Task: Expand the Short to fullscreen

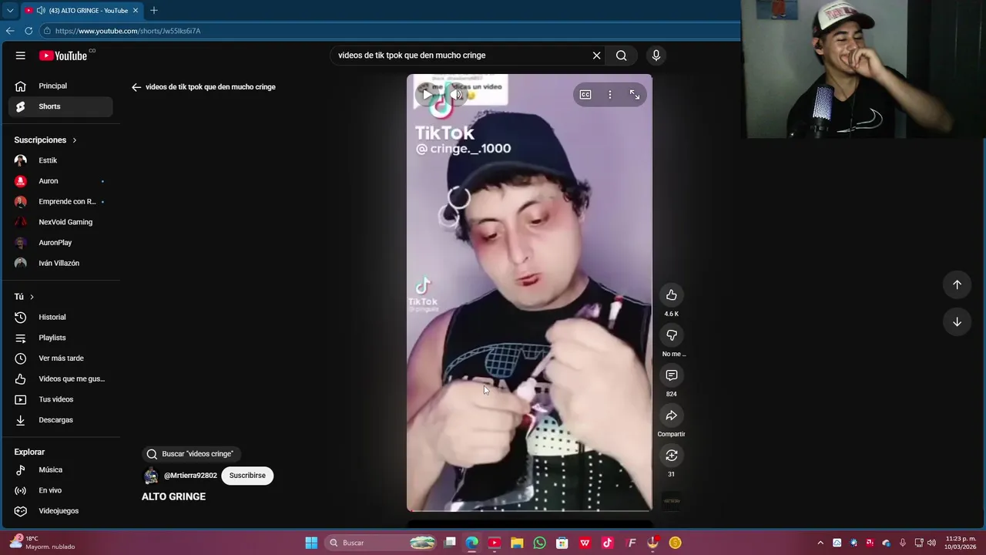Action: (x=635, y=95)
